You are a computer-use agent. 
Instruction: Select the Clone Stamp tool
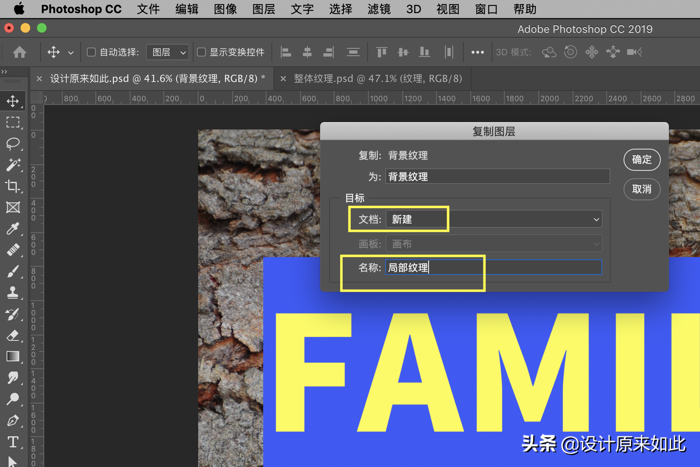point(13,292)
